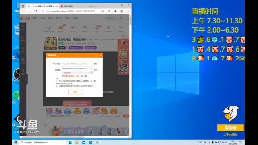Open the Mail app from the taskbar
Viewport: 258px width, 145px height.
click(84, 142)
